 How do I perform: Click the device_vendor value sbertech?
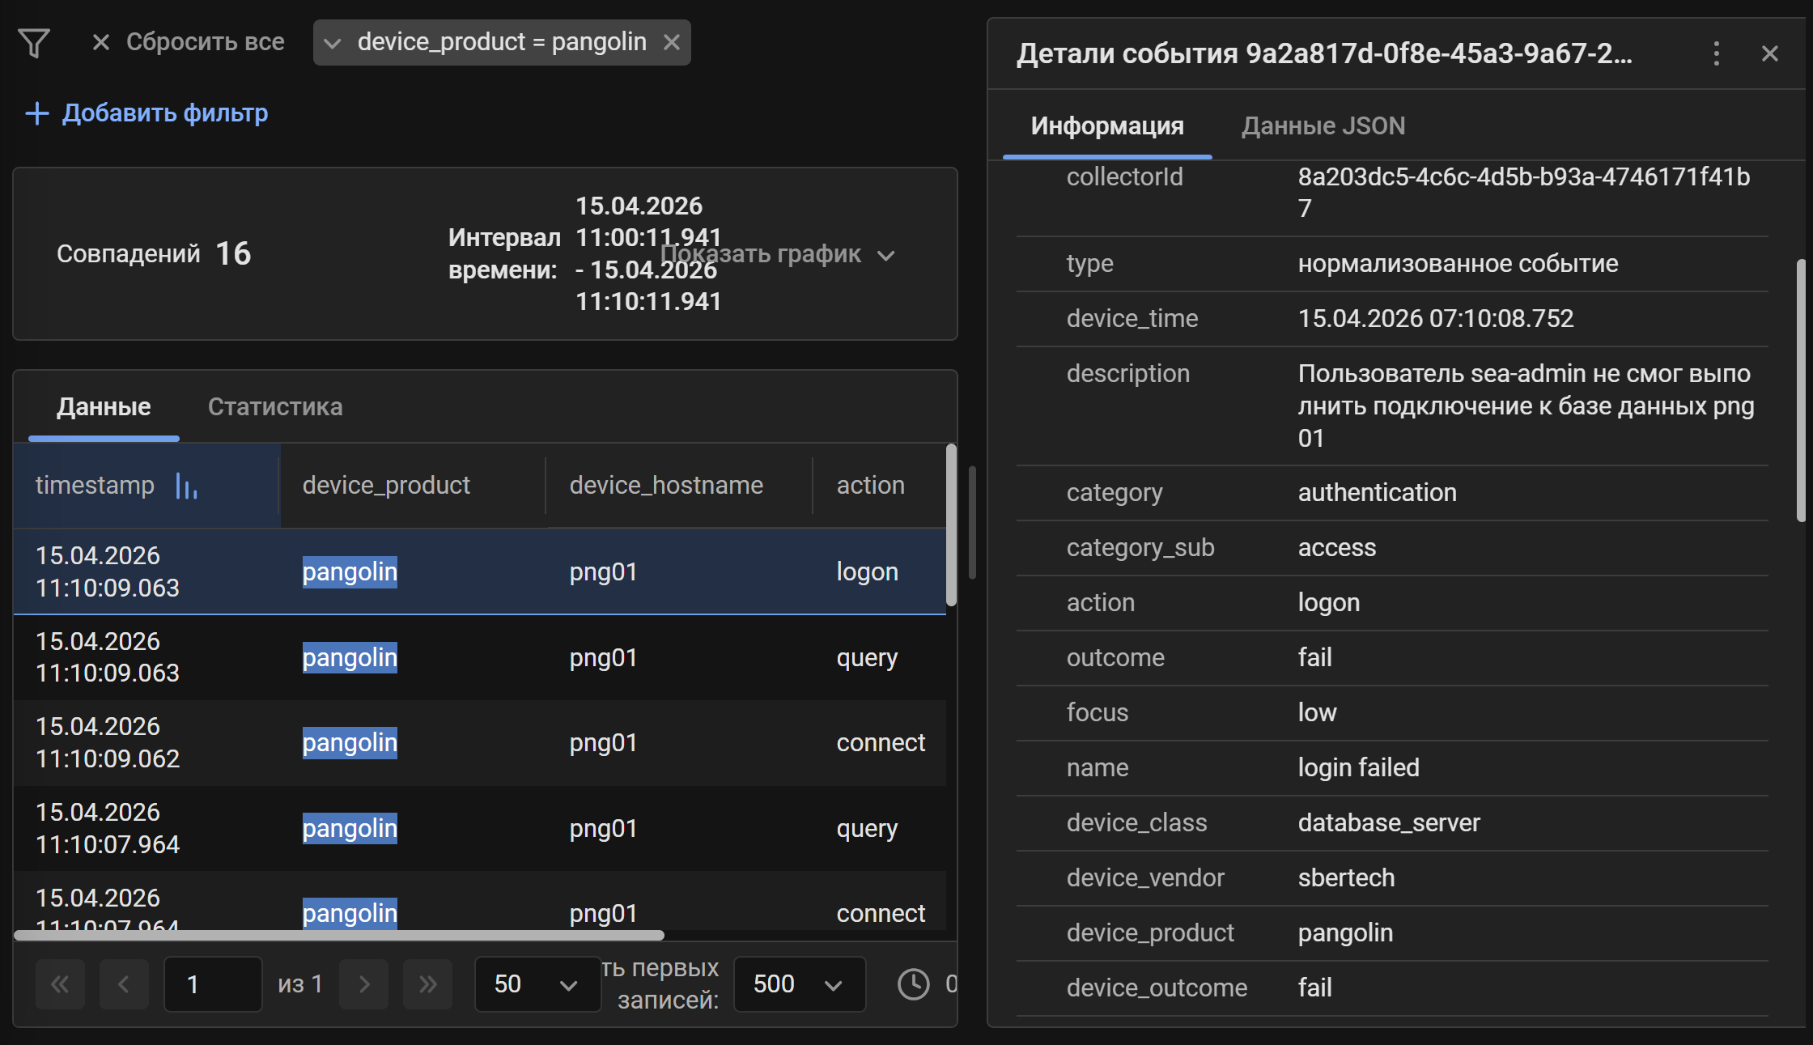point(1347,877)
